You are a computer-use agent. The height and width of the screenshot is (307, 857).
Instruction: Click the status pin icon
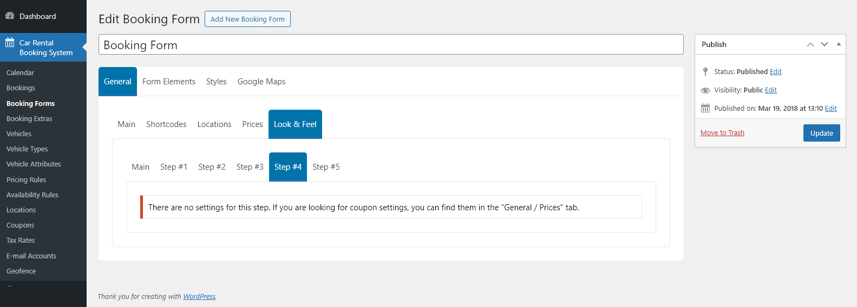click(705, 71)
